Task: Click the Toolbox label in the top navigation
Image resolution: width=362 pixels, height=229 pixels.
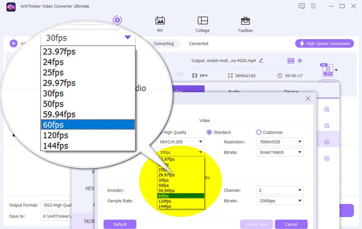Action: point(245,30)
